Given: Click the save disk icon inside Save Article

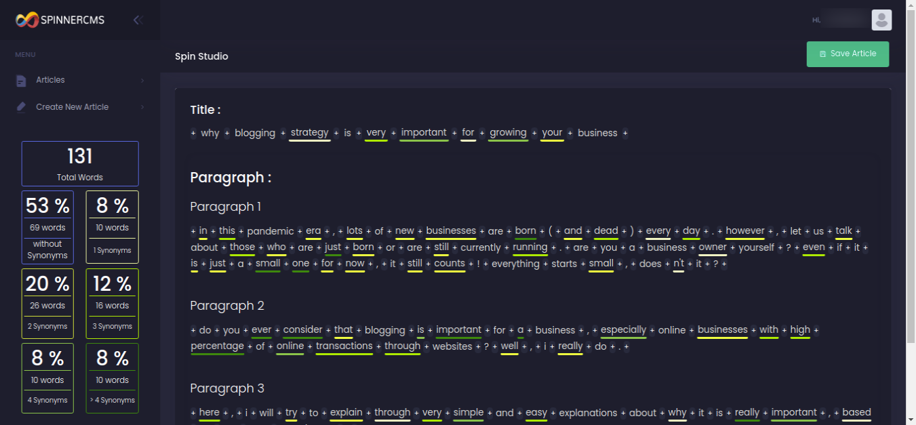Looking at the screenshot, I should [822, 54].
